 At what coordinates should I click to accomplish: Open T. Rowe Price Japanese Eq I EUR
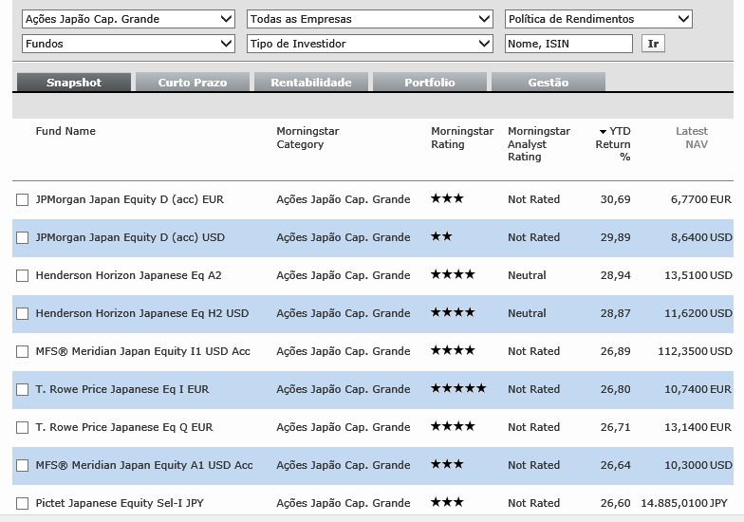pyautogui.click(x=121, y=389)
